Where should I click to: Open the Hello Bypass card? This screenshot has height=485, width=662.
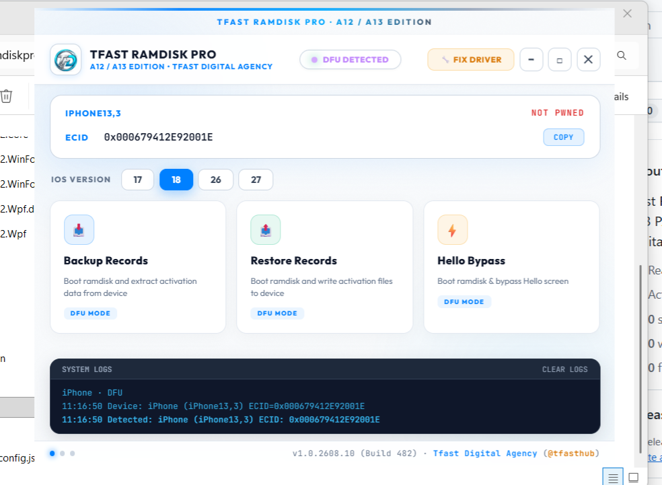coord(512,267)
